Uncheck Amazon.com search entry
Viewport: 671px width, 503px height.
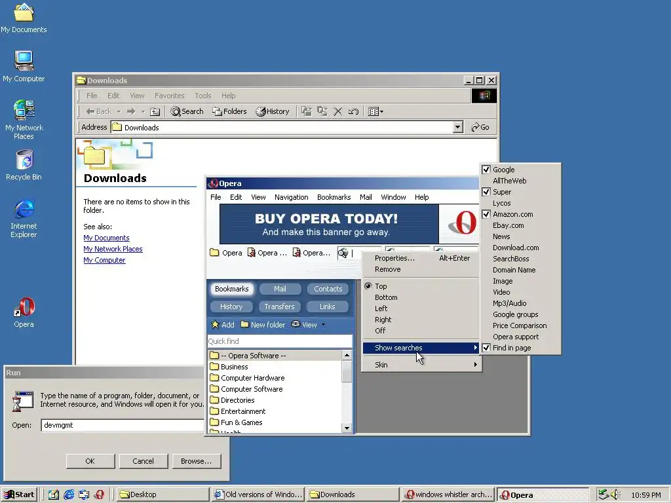[x=520, y=214]
